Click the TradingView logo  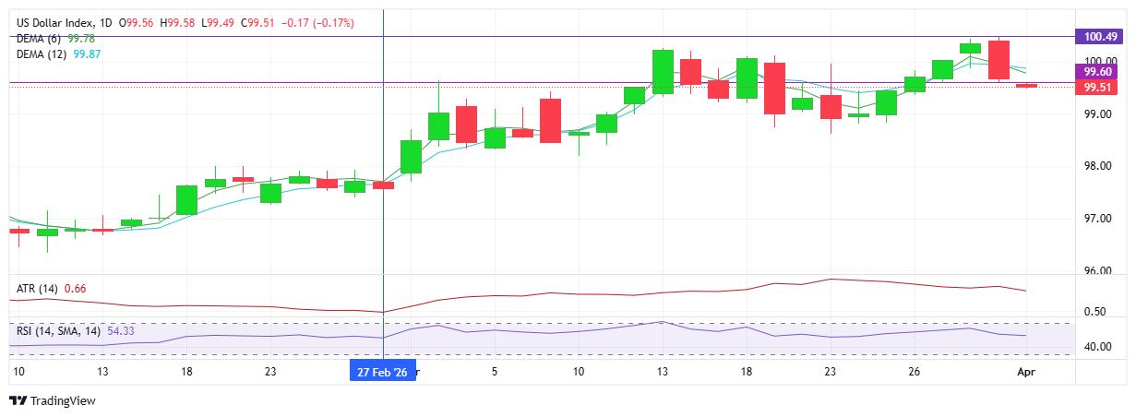pos(53,401)
